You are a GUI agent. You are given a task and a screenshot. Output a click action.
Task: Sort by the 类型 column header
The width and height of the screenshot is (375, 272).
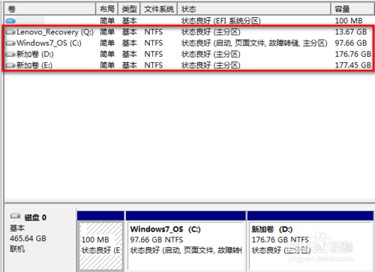pos(129,9)
